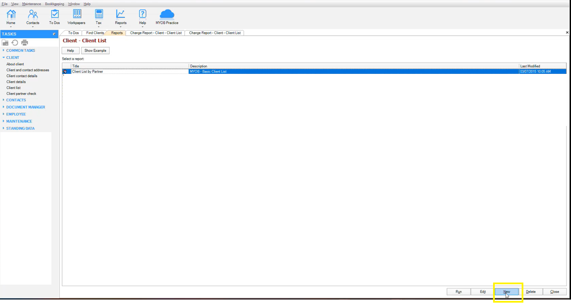Image resolution: width=571 pixels, height=305 pixels.
Task: Expand the Document Manager section
Action: click(26, 107)
